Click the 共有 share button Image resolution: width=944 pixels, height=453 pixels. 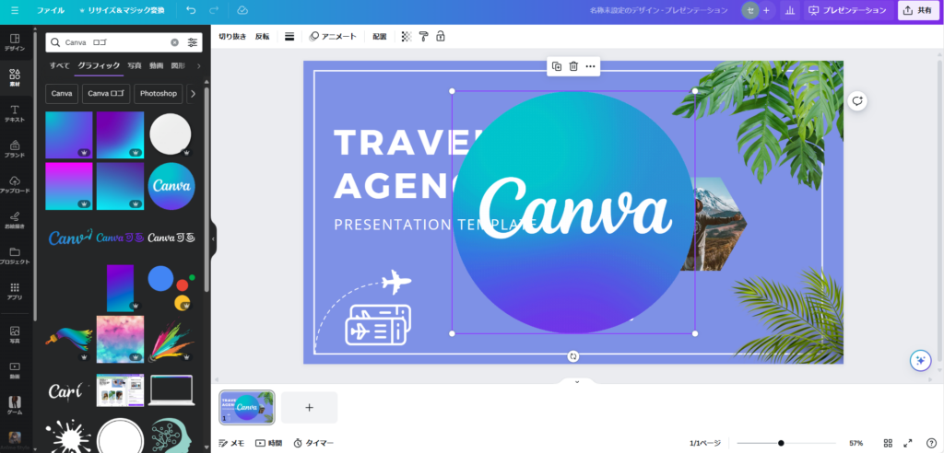point(917,10)
